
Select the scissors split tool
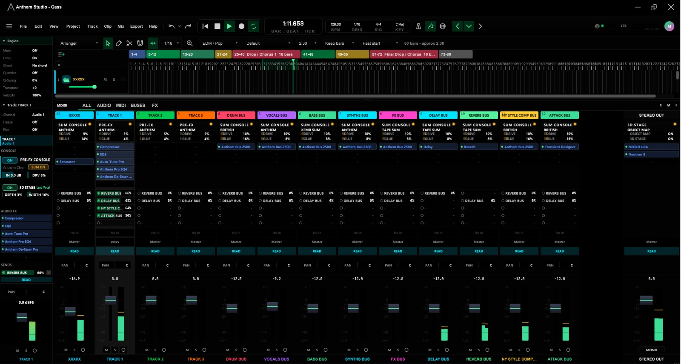coord(129,43)
